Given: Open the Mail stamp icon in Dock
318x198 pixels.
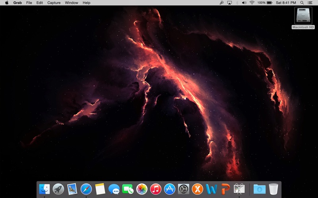Looking at the screenshot, I should pyautogui.click(x=72, y=189).
